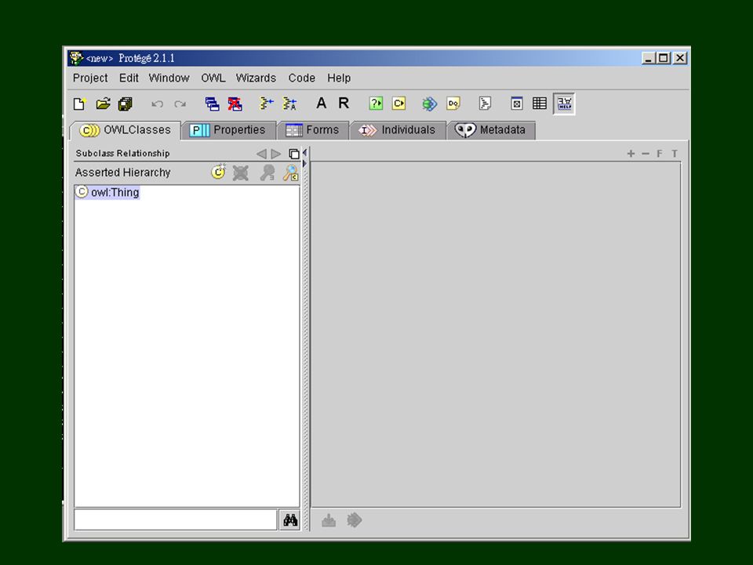753x565 pixels.
Task: Close the Protégé window
Action: [680, 58]
